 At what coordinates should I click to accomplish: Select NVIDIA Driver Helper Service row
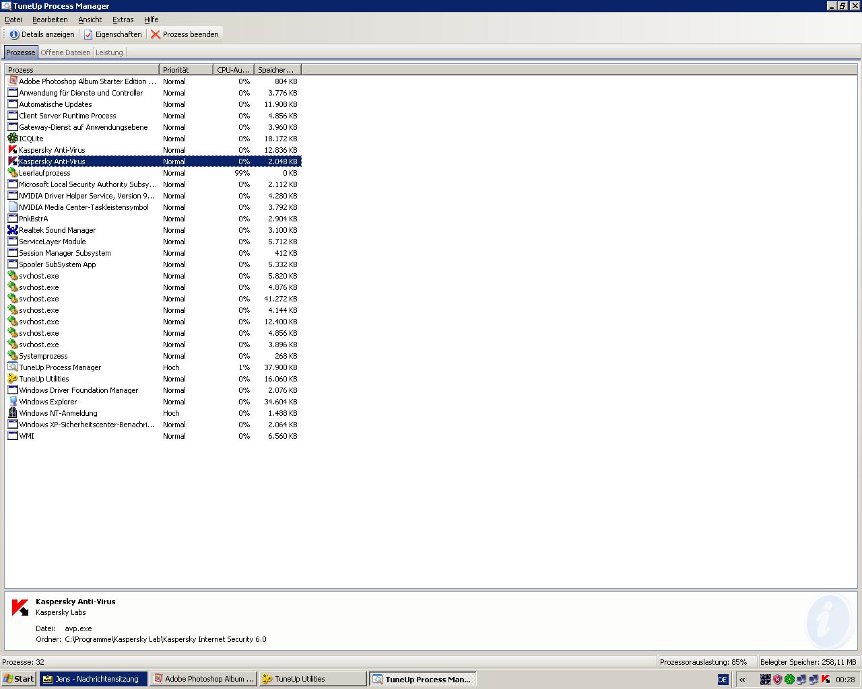pos(154,196)
